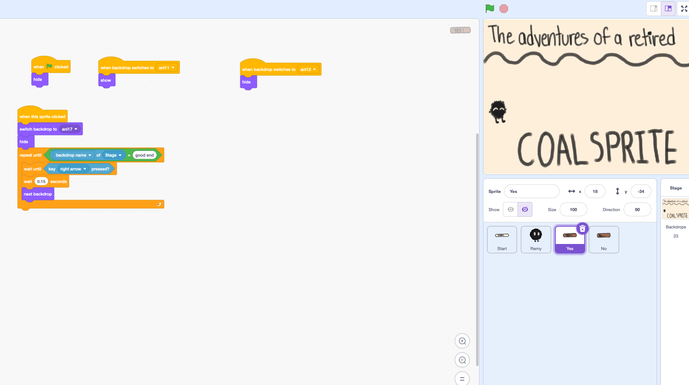689x385 pixels.
Task: Click the 'wait until' block label
Action: pos(32,169)
